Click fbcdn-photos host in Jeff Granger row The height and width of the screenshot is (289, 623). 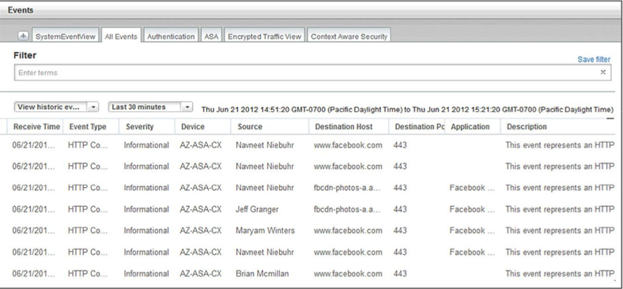point(347,209)
